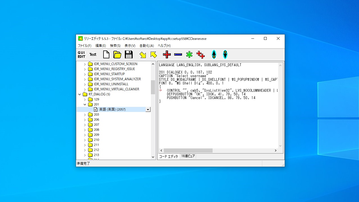Viewport: 359px width, 202px height.
Task: Click the green asterisk icon
Action: tap(189, 54)
